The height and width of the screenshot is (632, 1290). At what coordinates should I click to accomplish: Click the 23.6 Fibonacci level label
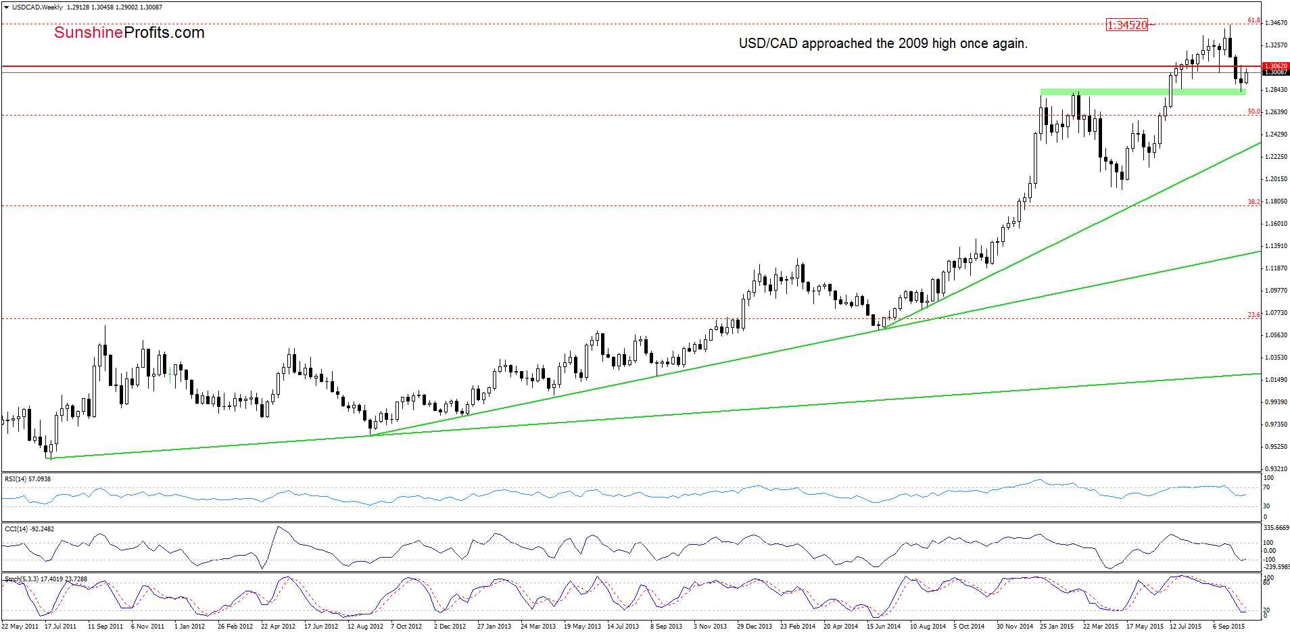click(1253, 315)
